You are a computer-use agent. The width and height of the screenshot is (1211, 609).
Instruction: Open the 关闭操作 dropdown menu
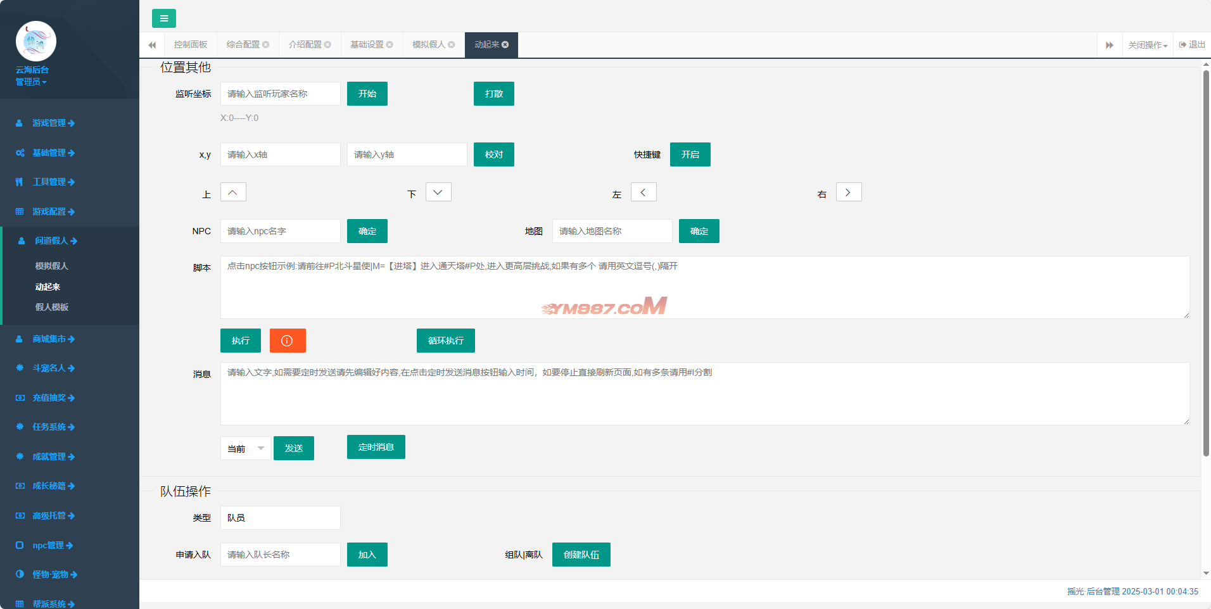pos(1147,45)
